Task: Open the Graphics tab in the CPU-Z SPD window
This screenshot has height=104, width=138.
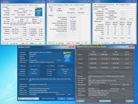Action: [x=123, y=5]
